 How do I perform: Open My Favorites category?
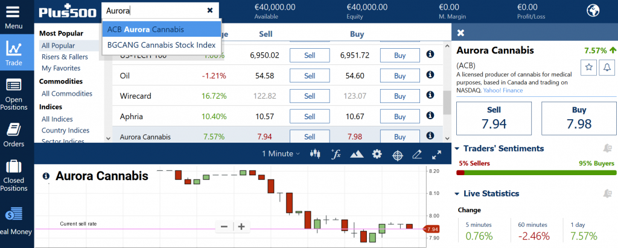click(x=61, y=68)
